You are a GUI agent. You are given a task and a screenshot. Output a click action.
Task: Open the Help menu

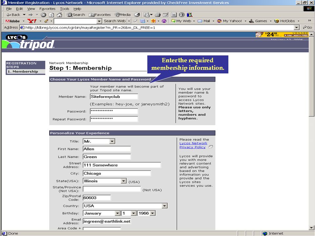pyautogui.click(x=77, y=9)
